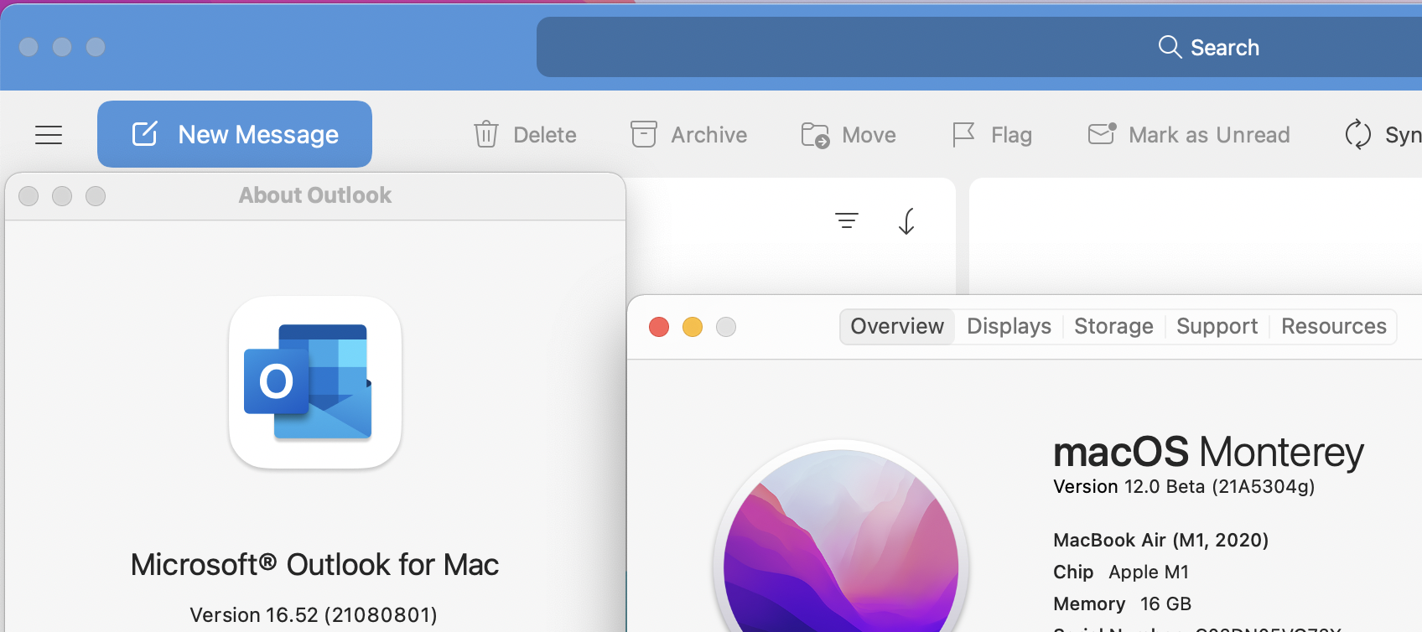Image resolution: width=1422 pixels, height=632 pixels.
Task: Click the "macOS Monterey" heading
Action: pyautogui.click(x=1208, y=453)
